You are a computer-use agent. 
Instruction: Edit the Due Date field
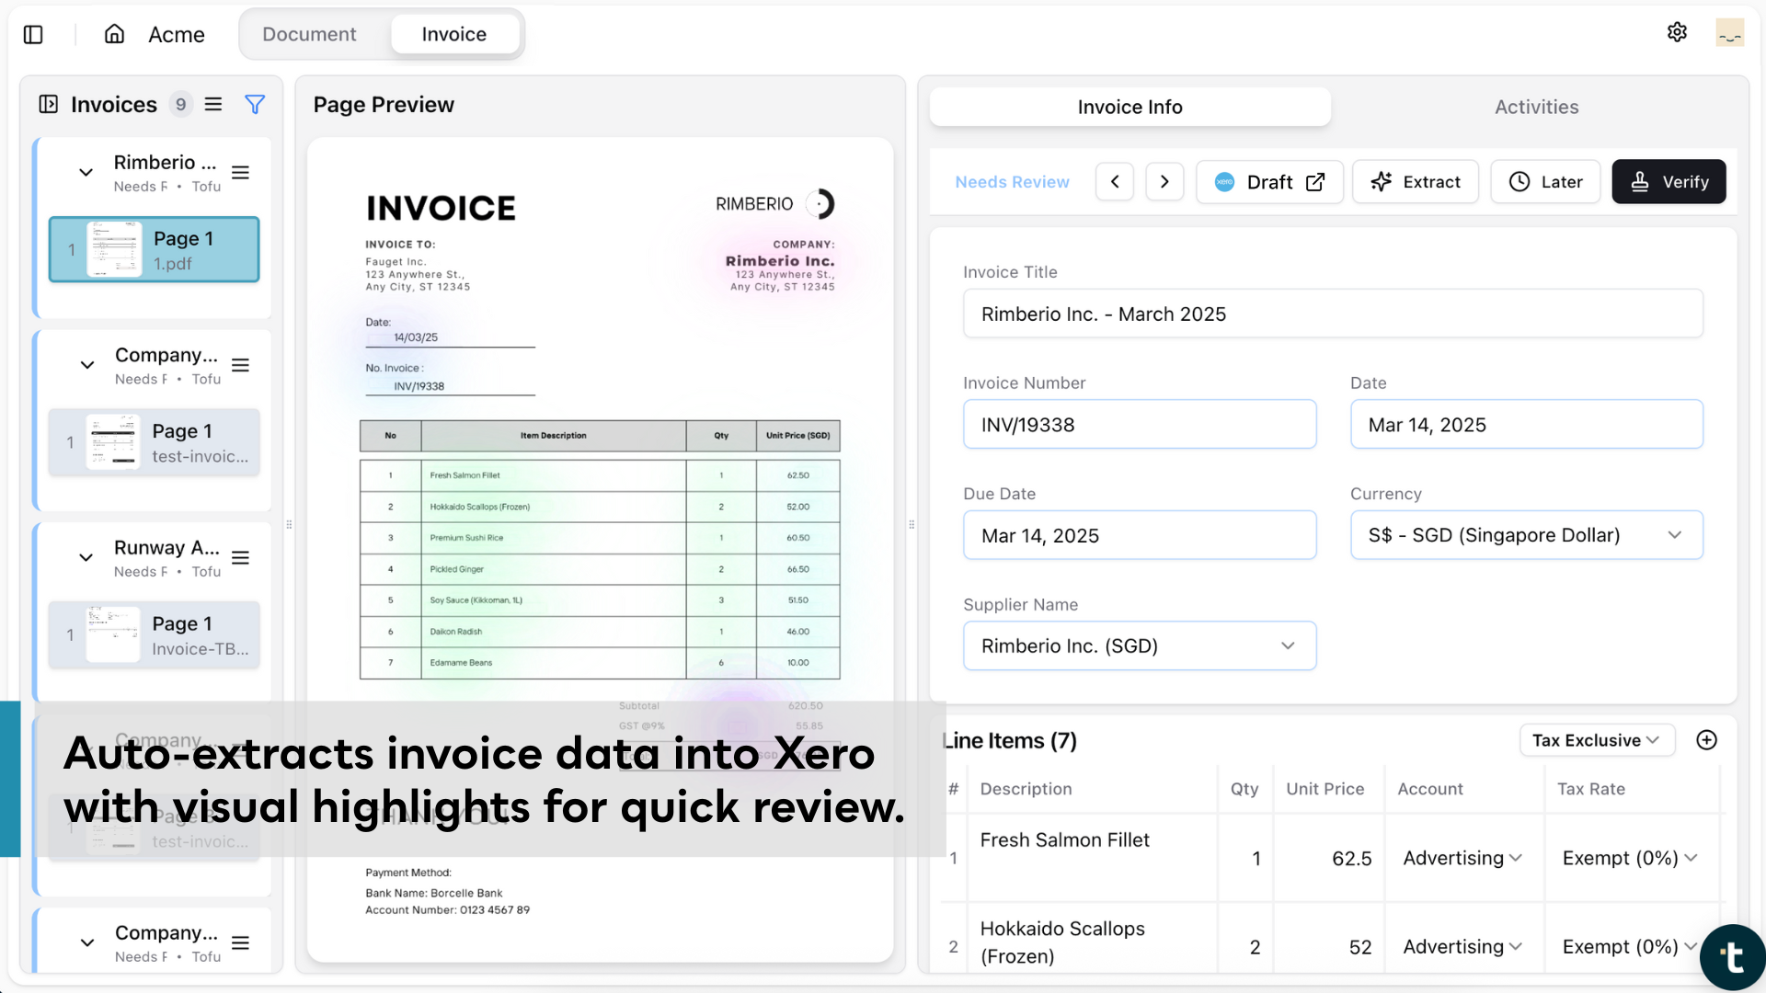pyautogui.click(x=1139, y=535)
